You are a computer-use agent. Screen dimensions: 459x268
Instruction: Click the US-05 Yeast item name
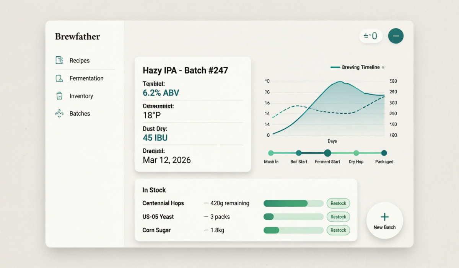click(158, 217)
